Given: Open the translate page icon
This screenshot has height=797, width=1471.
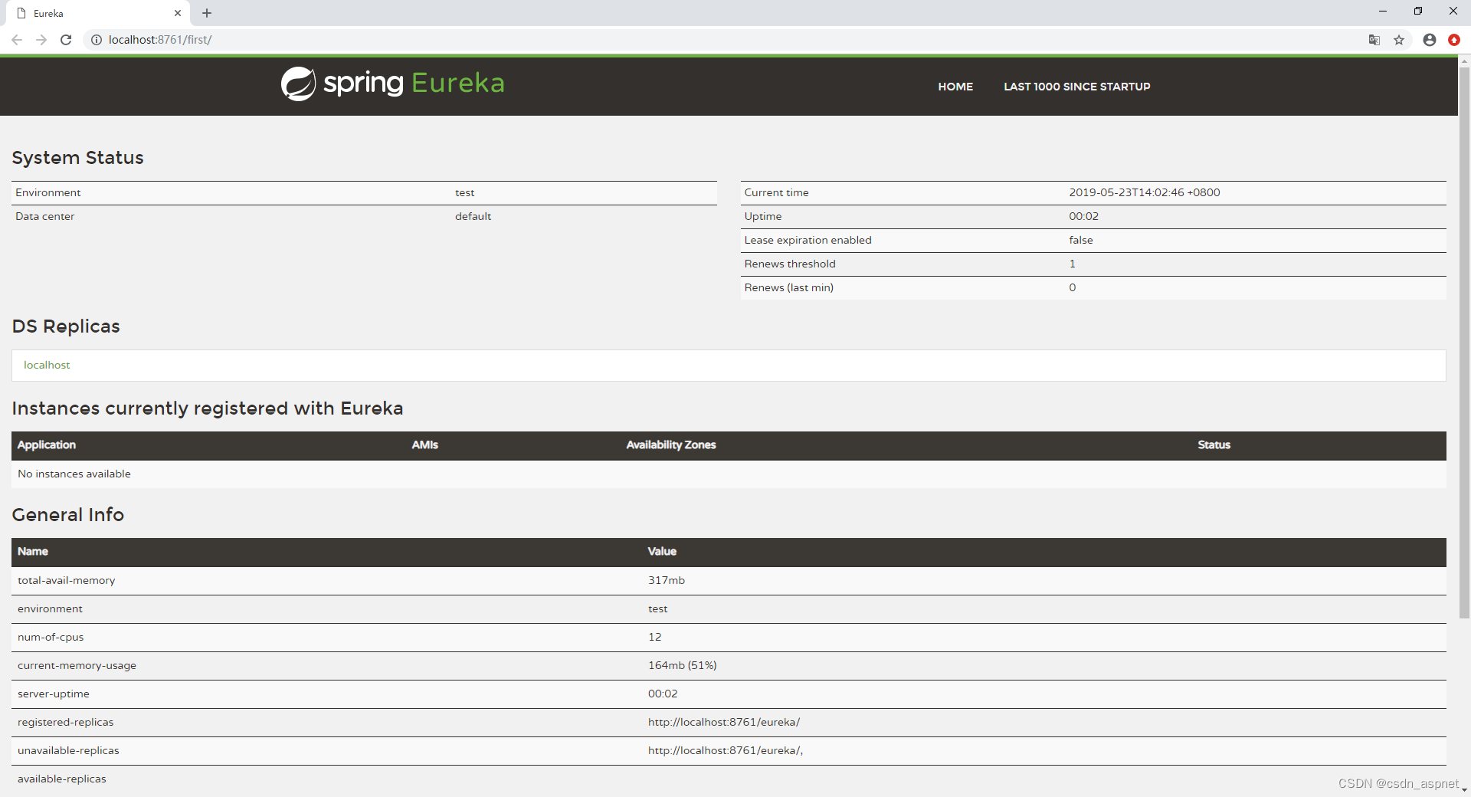Looking at the screenshot, I should tap(1374, 40).
